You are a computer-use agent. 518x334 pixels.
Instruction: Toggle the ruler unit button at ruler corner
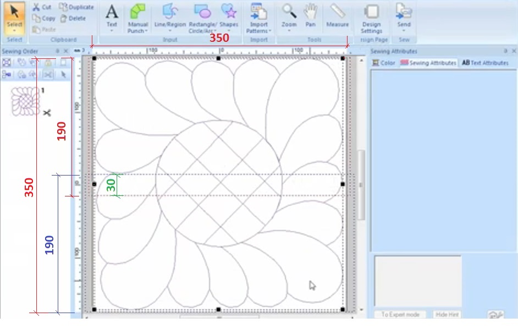click(76, 51)
